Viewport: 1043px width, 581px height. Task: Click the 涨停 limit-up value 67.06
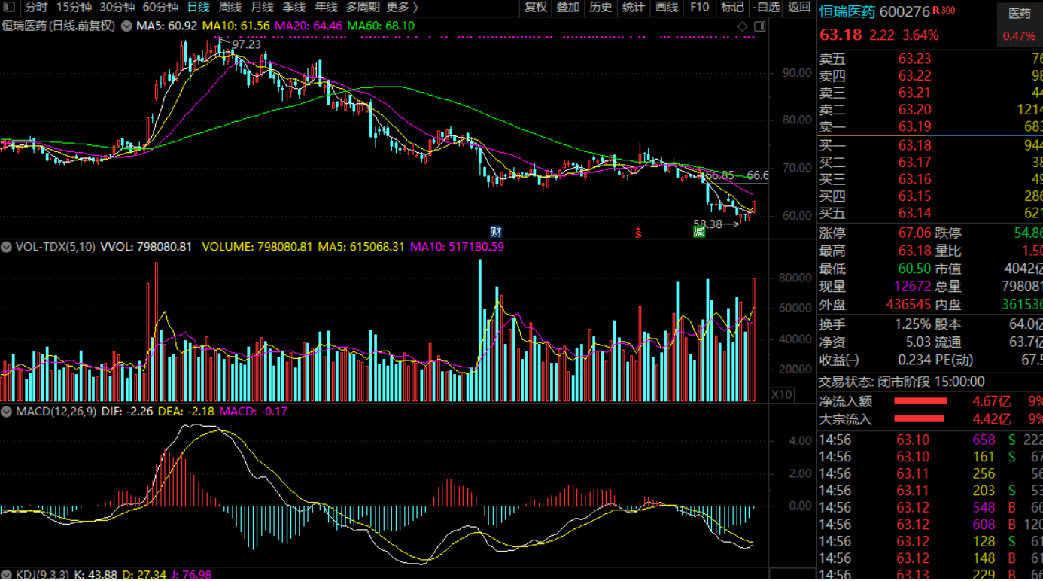914,233
